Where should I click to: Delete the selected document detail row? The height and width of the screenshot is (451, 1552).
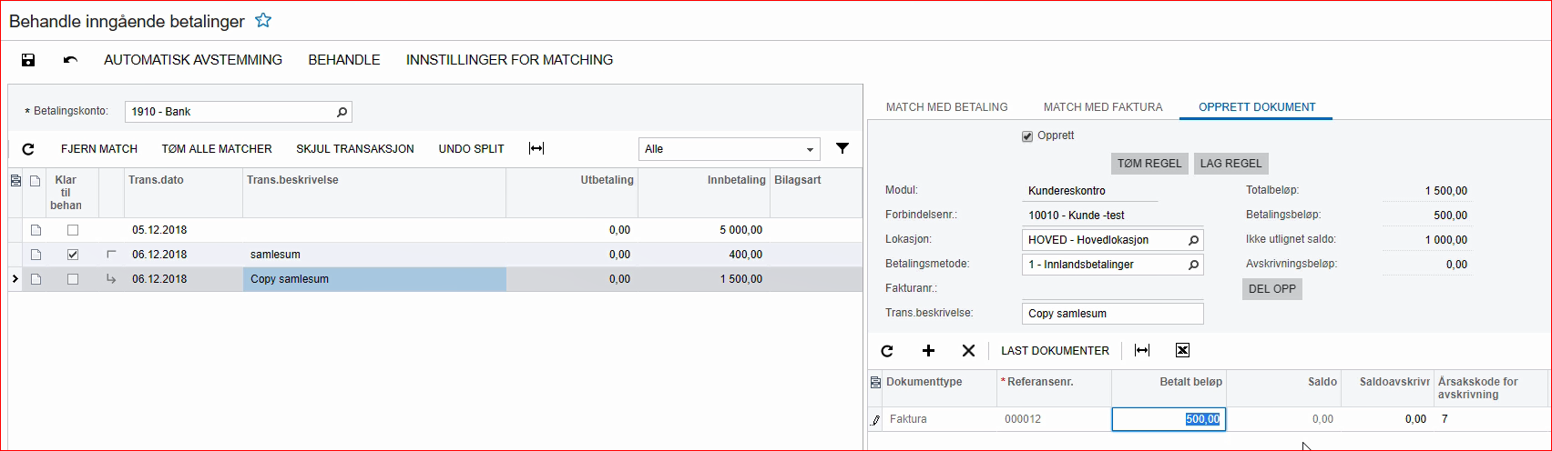point(968,351)
